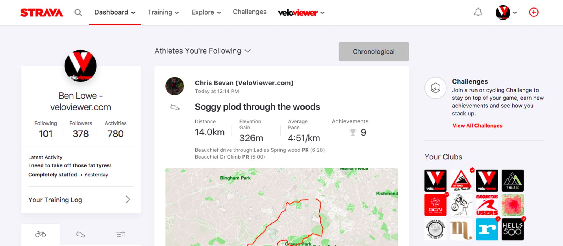Open the 7 Hills CC club icon

click(x=512, y=181)
